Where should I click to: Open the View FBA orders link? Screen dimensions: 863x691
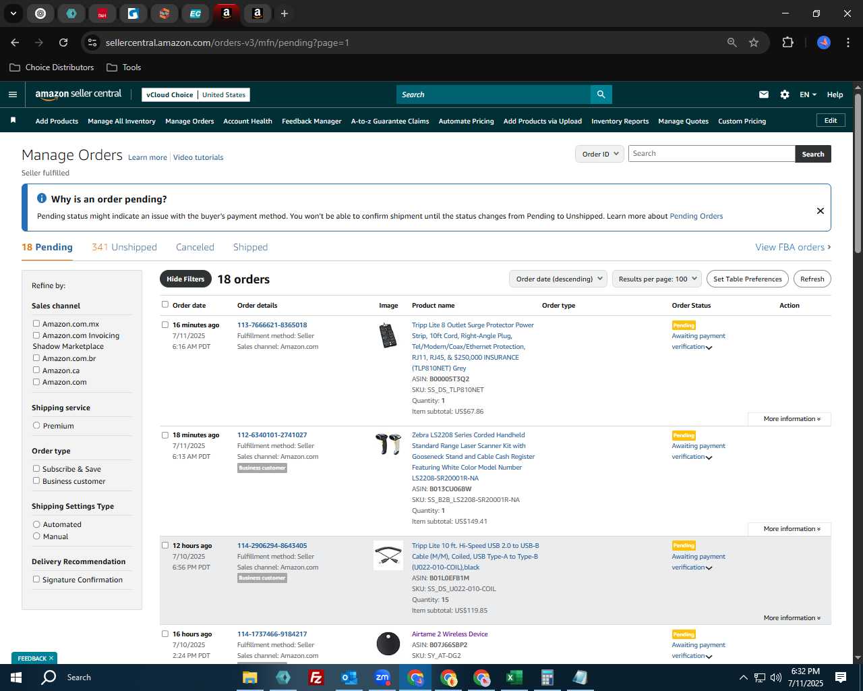793,247
